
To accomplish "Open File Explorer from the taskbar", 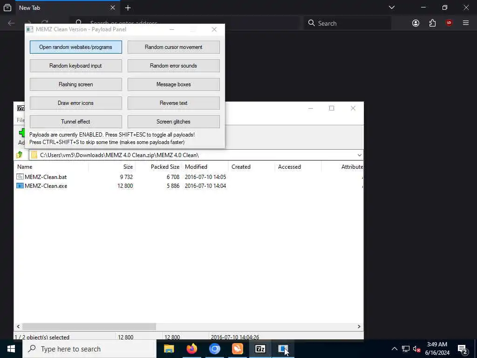I will coord(169,349).
